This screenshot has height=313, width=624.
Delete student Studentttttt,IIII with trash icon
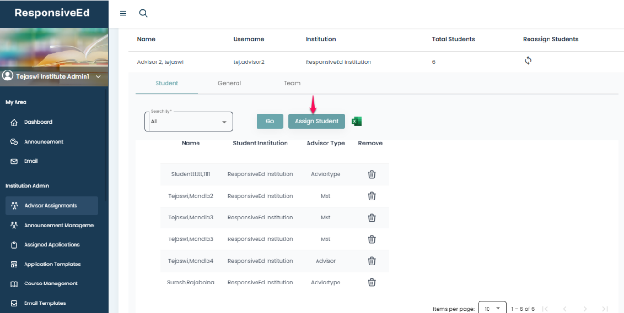point(372,174)
